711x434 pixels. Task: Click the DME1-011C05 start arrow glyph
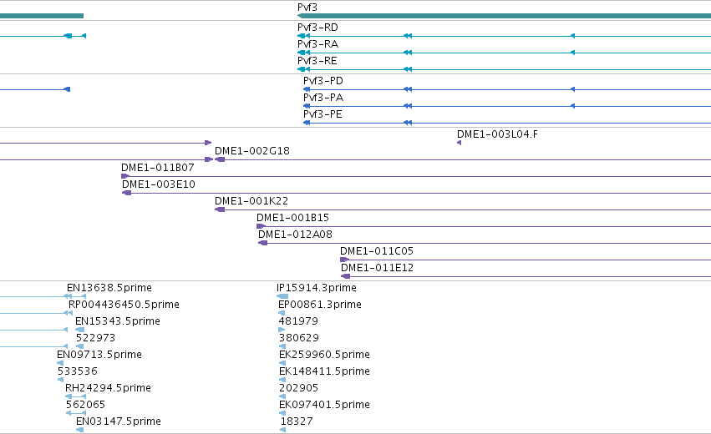click(x=344, y=260)
